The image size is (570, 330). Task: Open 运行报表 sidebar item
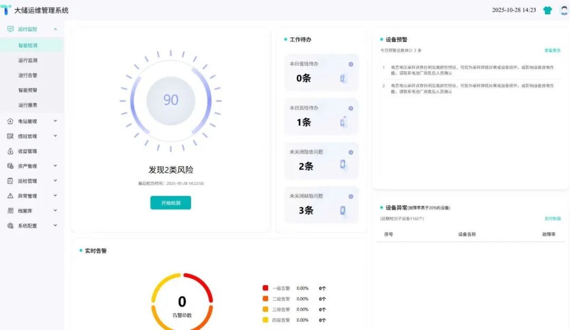[28, 105]
